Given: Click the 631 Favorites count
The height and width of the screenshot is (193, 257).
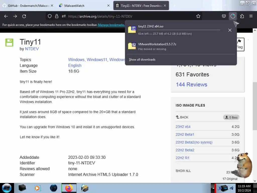Looking at the screenshot, I should click(192, 74).
